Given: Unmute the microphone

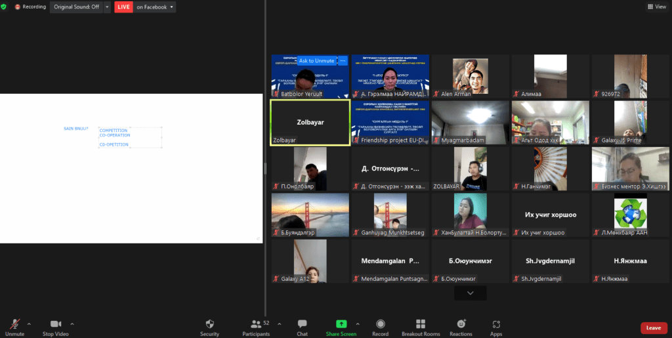Looking at the screenshot, I should click(x=14, y=327).
